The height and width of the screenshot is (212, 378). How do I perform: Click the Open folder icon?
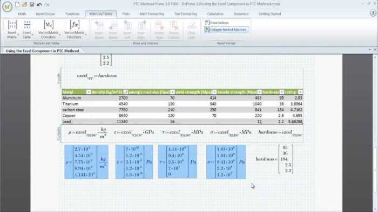click(24, 4)
